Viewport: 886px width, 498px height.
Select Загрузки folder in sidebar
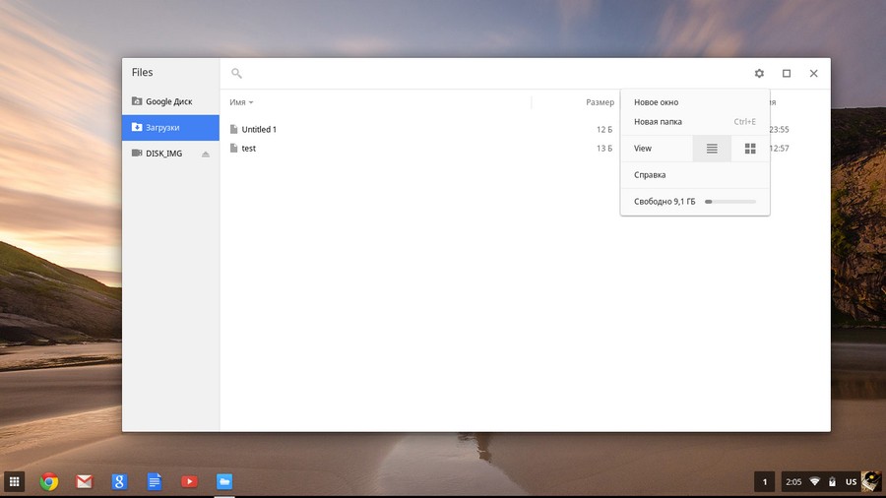pos(170,128)
